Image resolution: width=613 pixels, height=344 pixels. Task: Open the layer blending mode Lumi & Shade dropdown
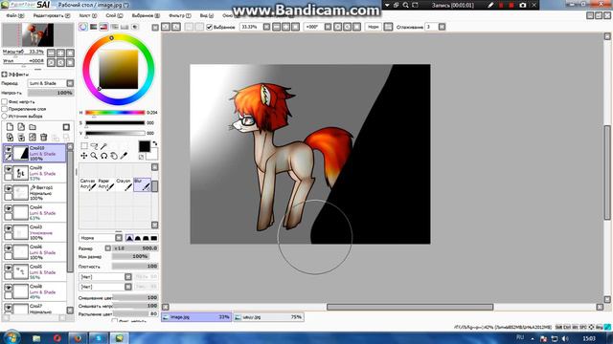(51, 83)
